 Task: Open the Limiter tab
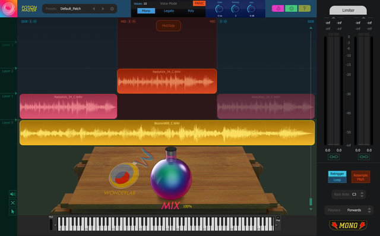coord(348,11)
